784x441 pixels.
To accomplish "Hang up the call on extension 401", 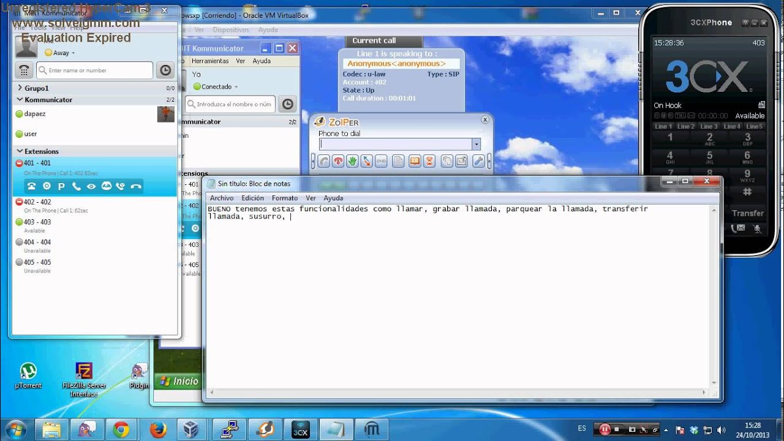I will tap(136, 186).
